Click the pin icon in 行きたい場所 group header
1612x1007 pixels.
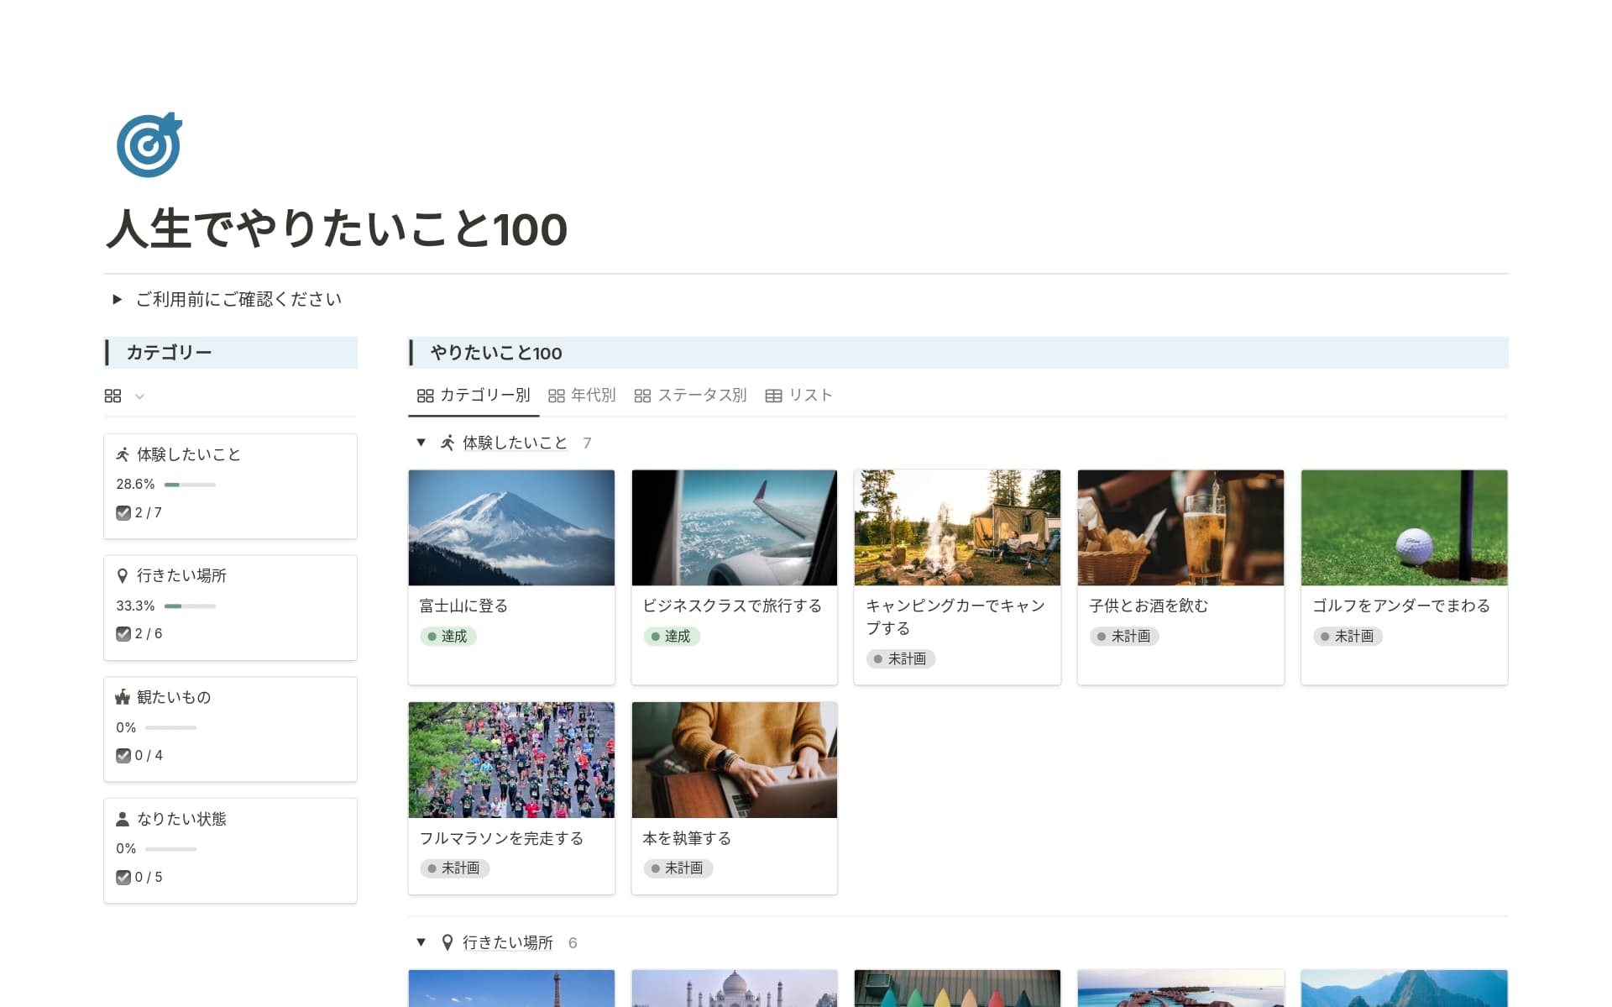tap(447, 942)
